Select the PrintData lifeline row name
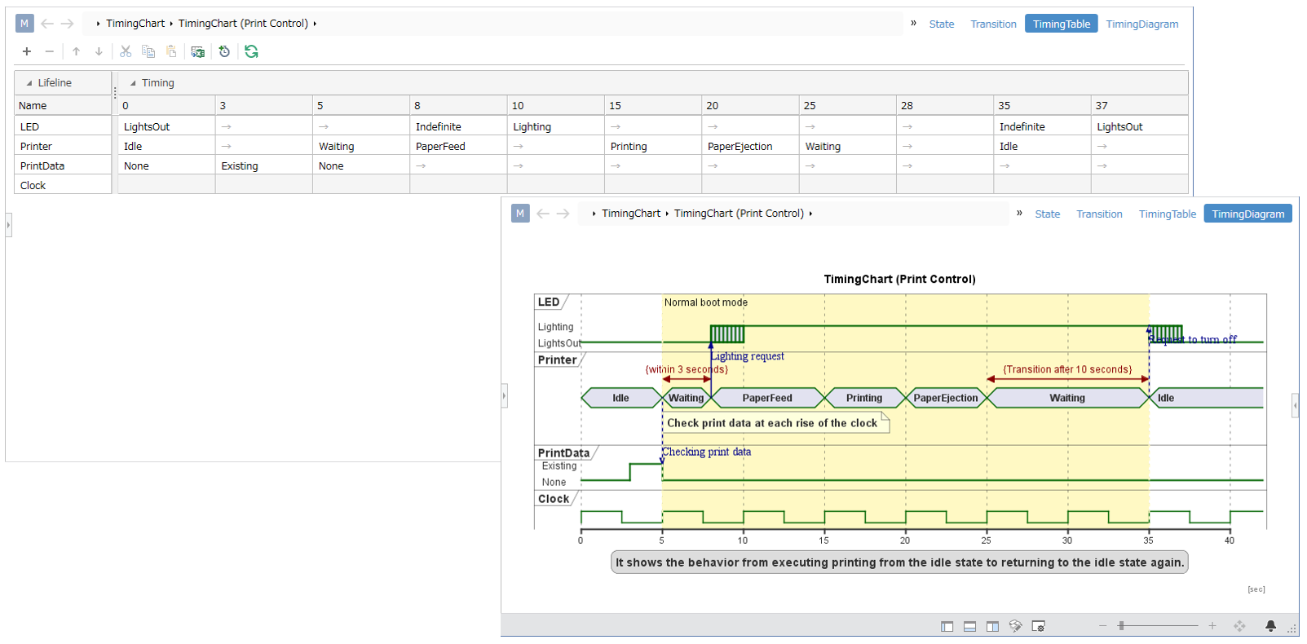1307x644 pixels. pyautogui.click(x=63, y=165)
